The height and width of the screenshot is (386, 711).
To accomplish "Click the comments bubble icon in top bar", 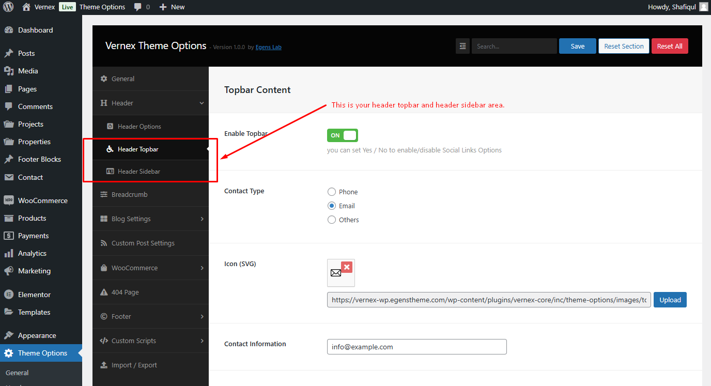I will [138, 7].
